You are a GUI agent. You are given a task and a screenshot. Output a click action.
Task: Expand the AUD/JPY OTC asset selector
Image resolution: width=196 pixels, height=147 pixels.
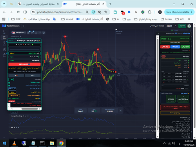click(18, 33)
